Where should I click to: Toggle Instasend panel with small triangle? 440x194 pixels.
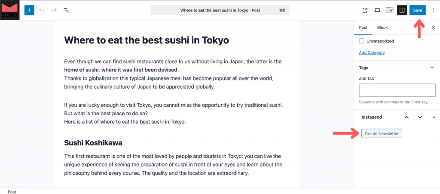tap(434, 117)
